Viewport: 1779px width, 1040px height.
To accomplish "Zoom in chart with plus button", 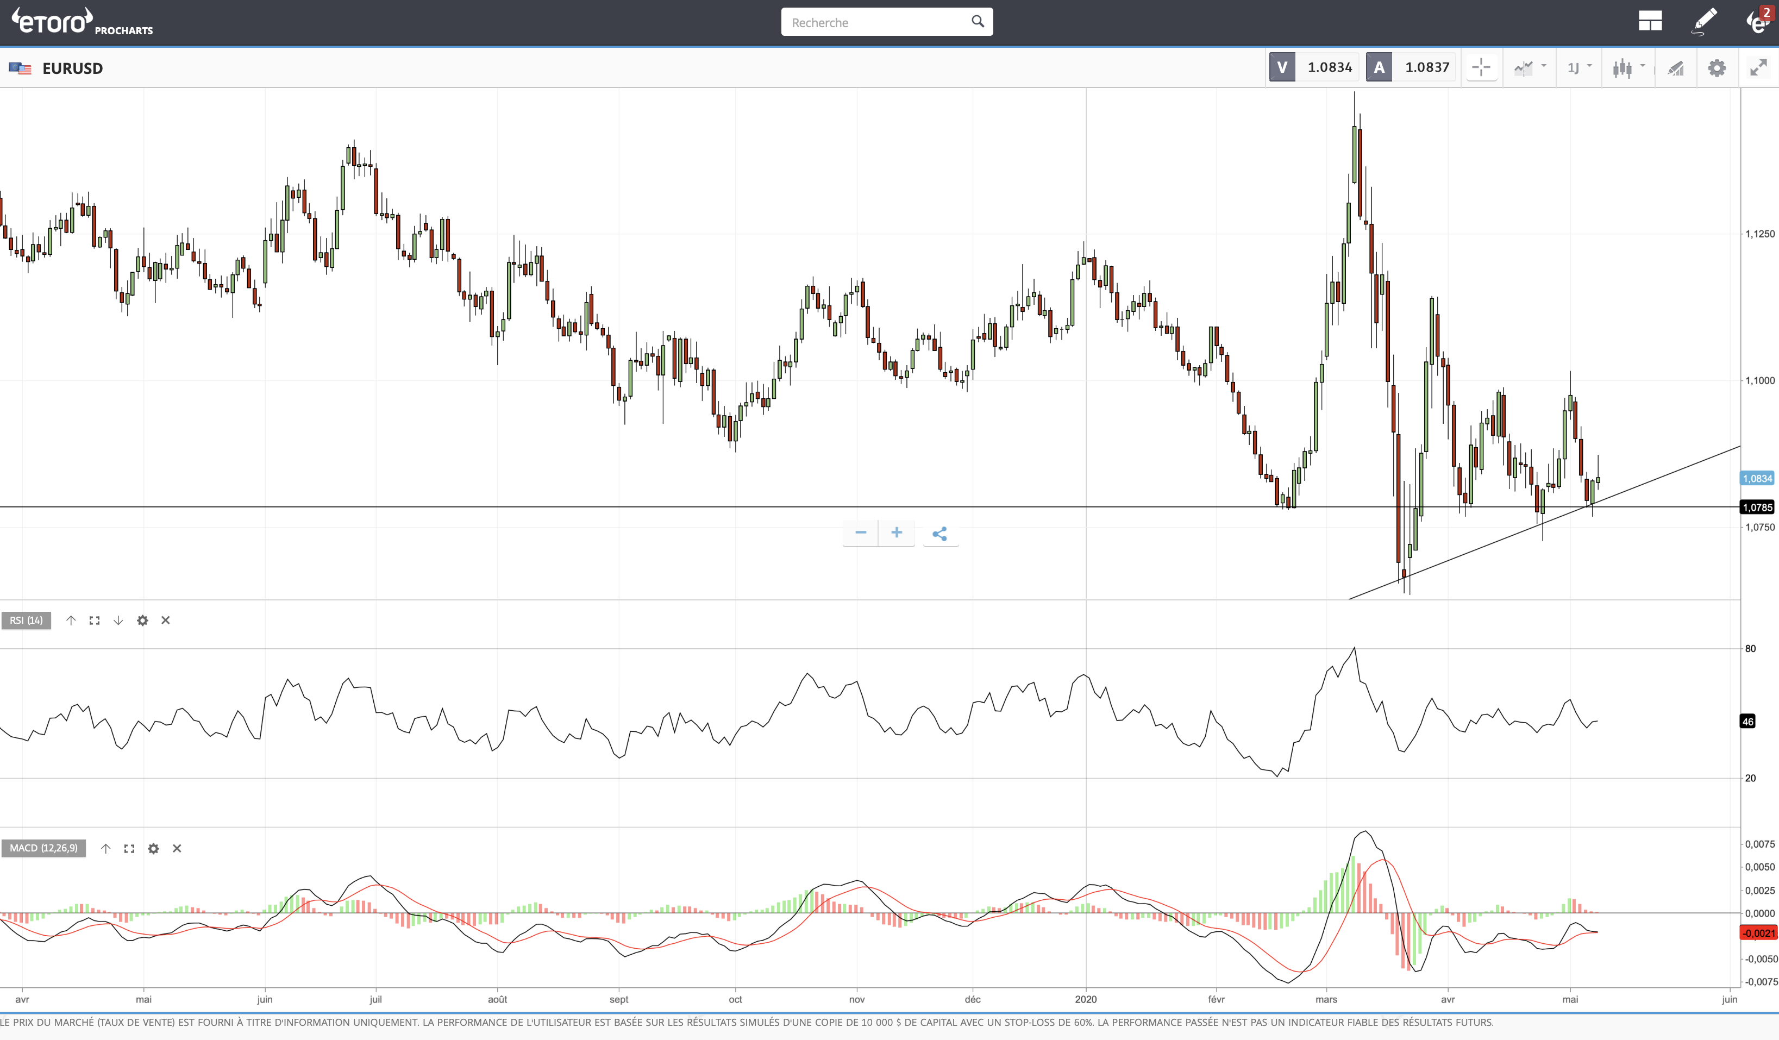I will pos(897,532).
